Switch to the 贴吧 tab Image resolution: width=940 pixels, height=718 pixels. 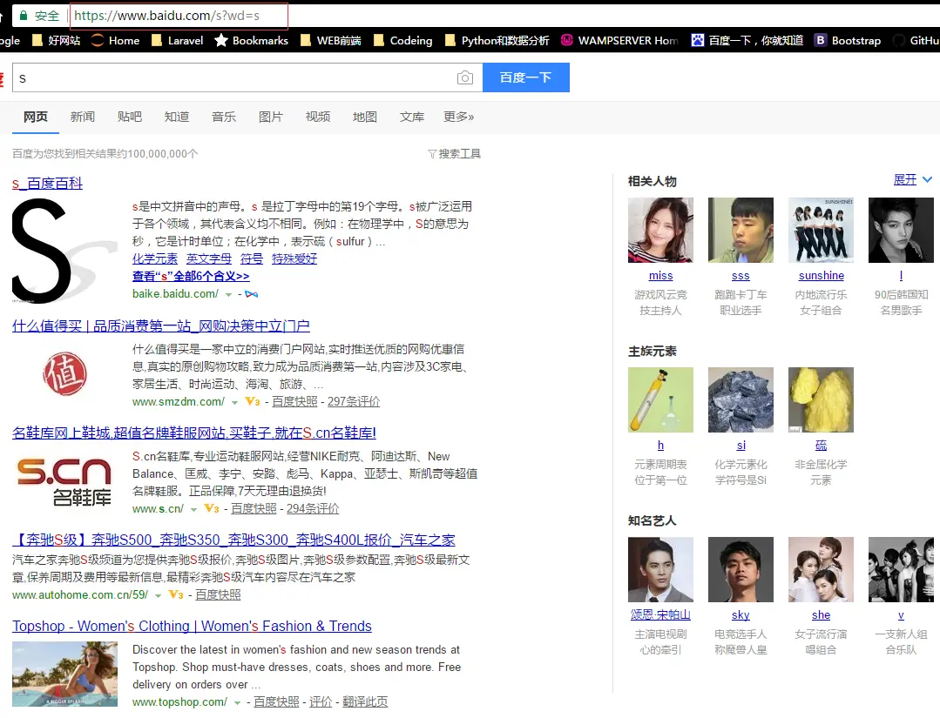(130, 117)
